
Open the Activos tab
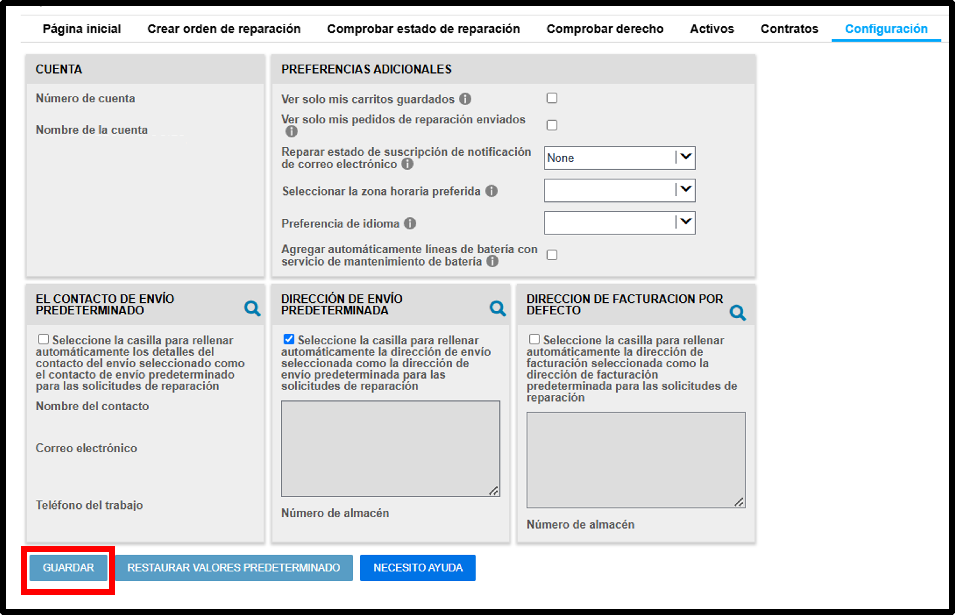click(712, 29)
